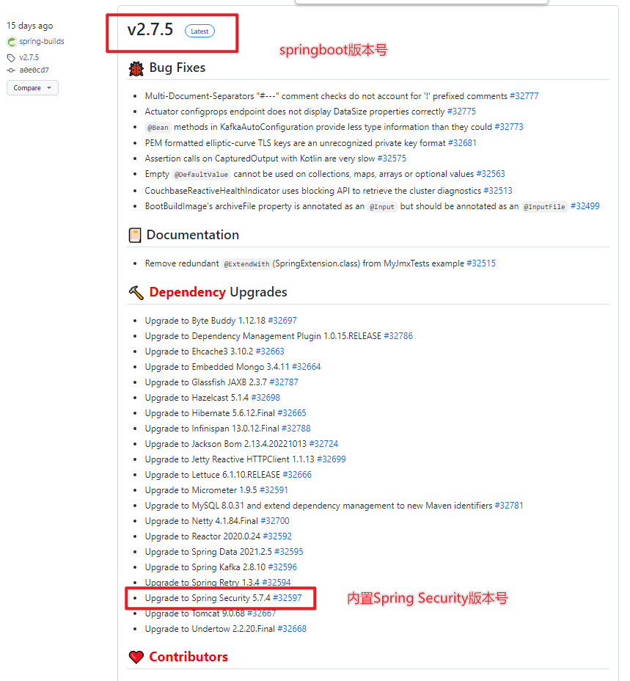Click the Dependency Upgrades heading
This screenshot has width=630, height=681.
tap(218, 292)
